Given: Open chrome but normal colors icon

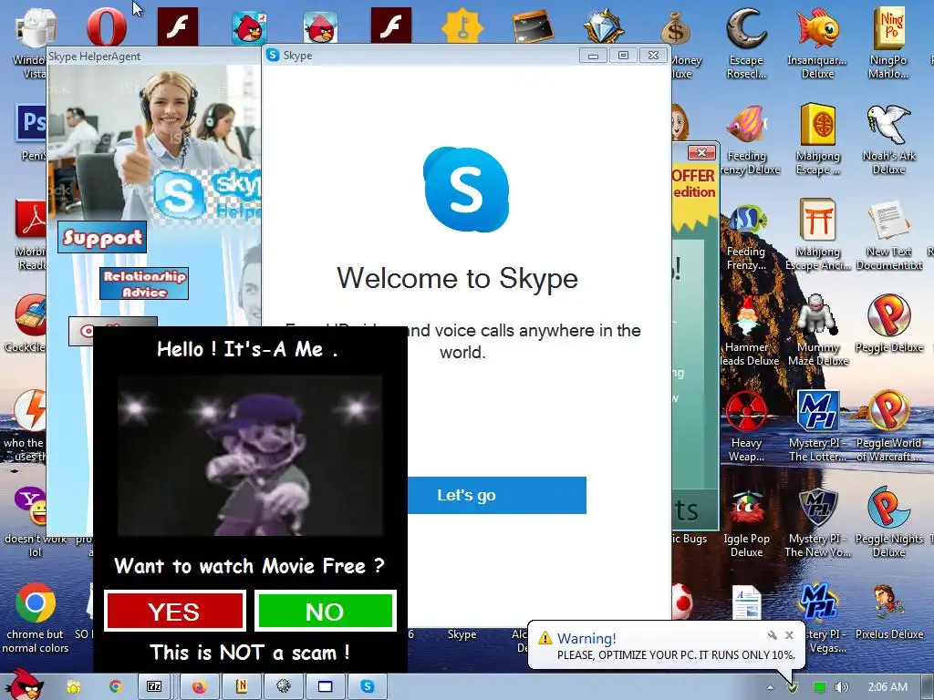Looking at the screenshot, I should (x=36, y=602).
